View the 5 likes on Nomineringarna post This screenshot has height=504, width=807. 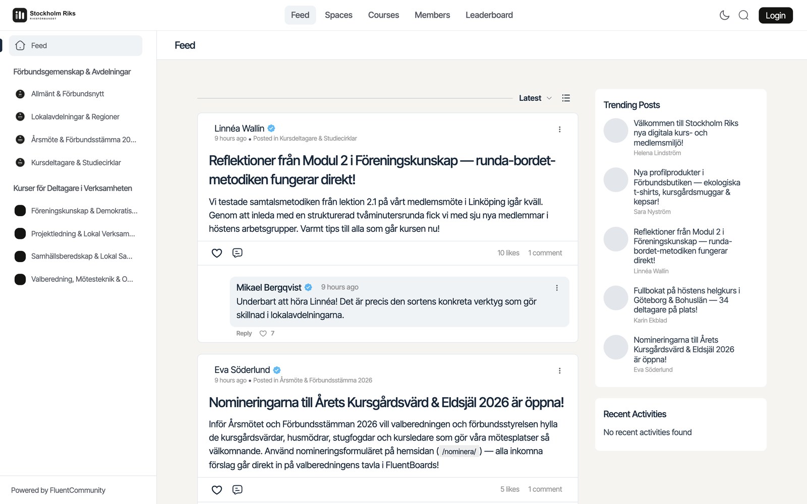[x=510, y=489]
